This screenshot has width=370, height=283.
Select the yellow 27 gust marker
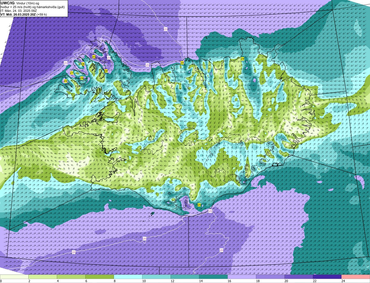point(72,73)
